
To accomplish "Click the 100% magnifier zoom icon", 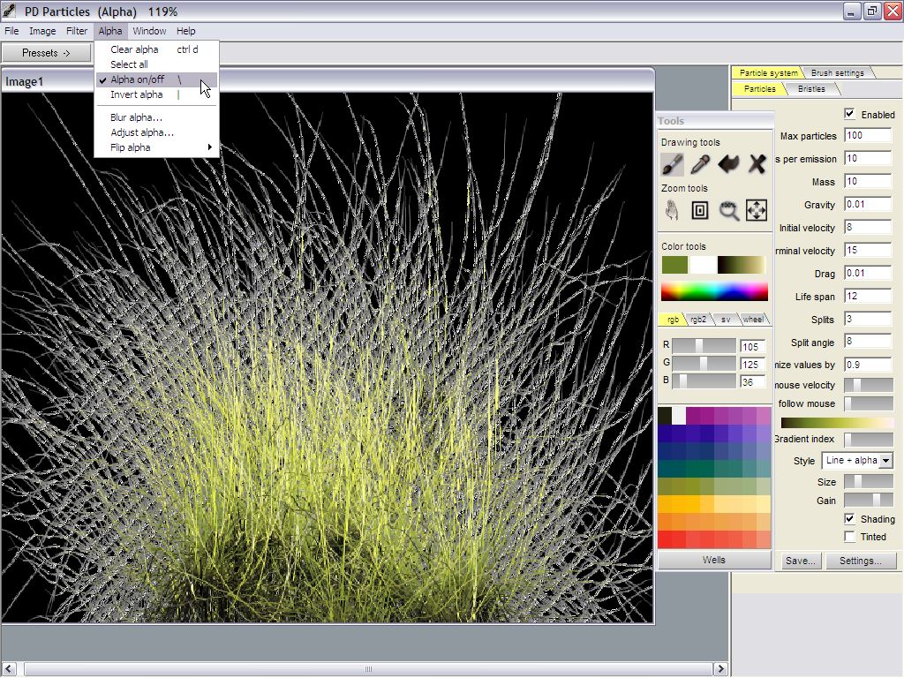I will [728, 210].
